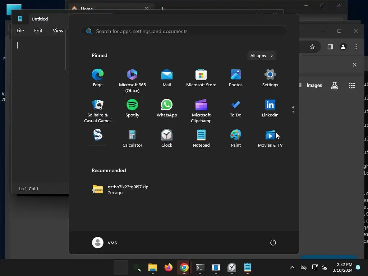Image resolution: width=368 pixels, height=276 pixels.
Task: Open LinkedIn from pinned apps
Action: [x=270, y=108]
